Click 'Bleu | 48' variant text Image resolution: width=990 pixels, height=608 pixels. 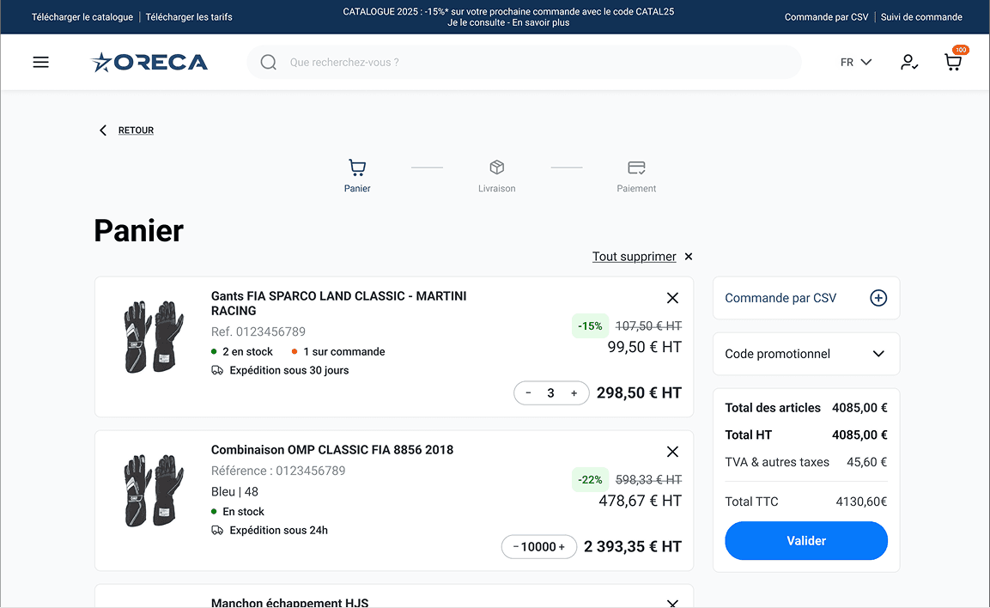[235, 491]
